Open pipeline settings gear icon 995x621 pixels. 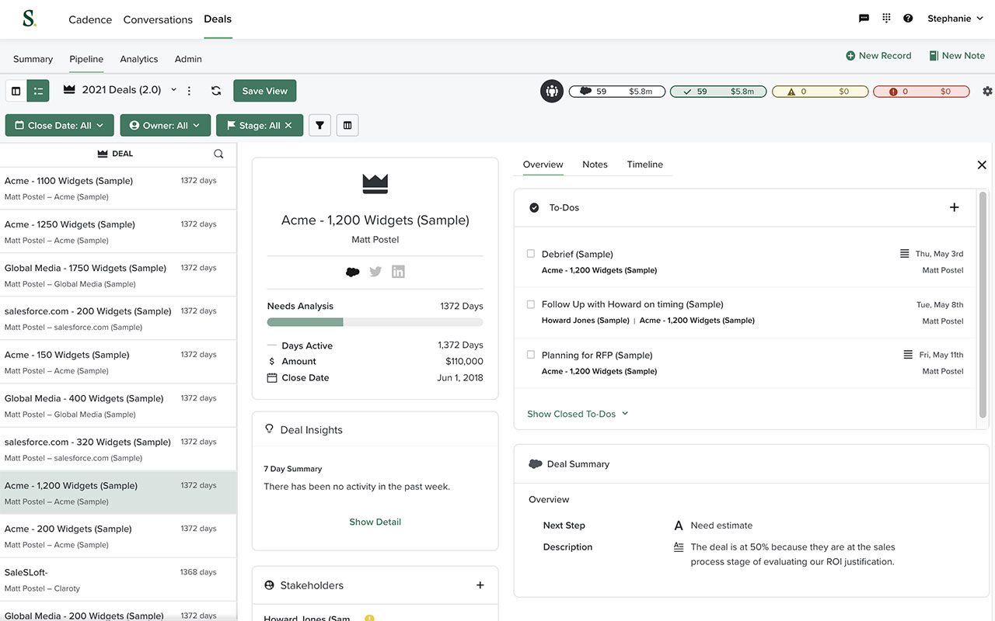click(x=987, y=91)
